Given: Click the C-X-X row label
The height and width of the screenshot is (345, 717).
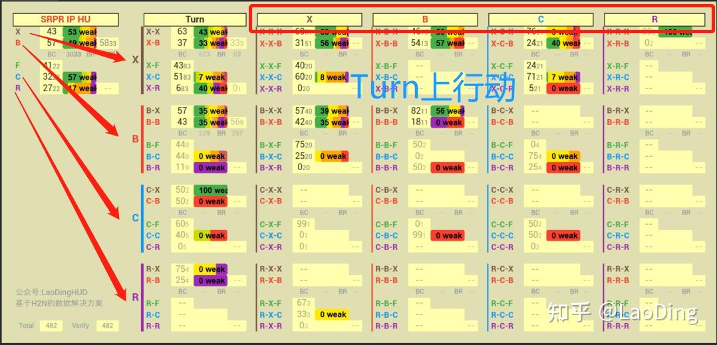Looking at the screenshot, I should point(271,190).
